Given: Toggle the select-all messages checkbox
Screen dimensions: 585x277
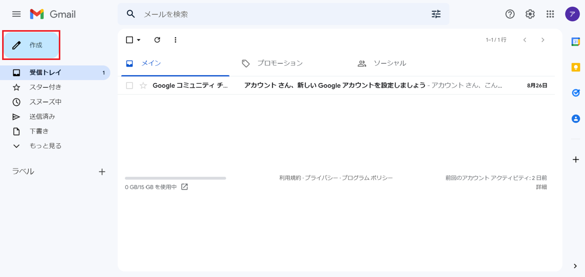Looking at the screenshot, I should point(129,40).
